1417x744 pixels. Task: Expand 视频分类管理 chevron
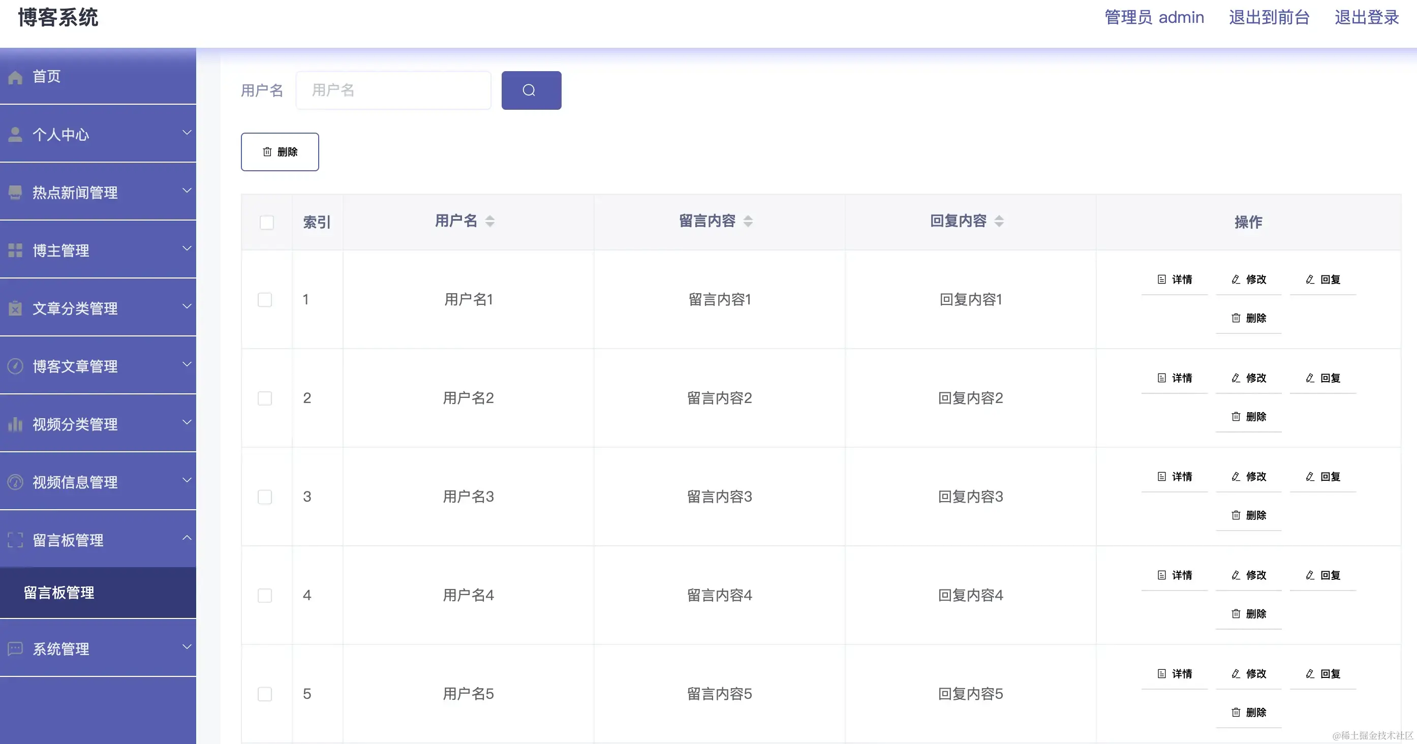click(187, 422)
